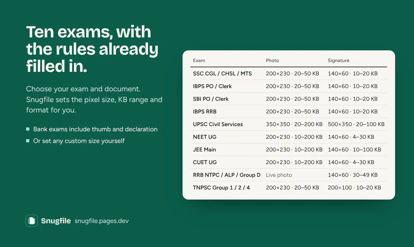Screen dimensions: 414x247
Task: Click "Live photo" in the RRB NTPC row
Action: tap(279, 175)
